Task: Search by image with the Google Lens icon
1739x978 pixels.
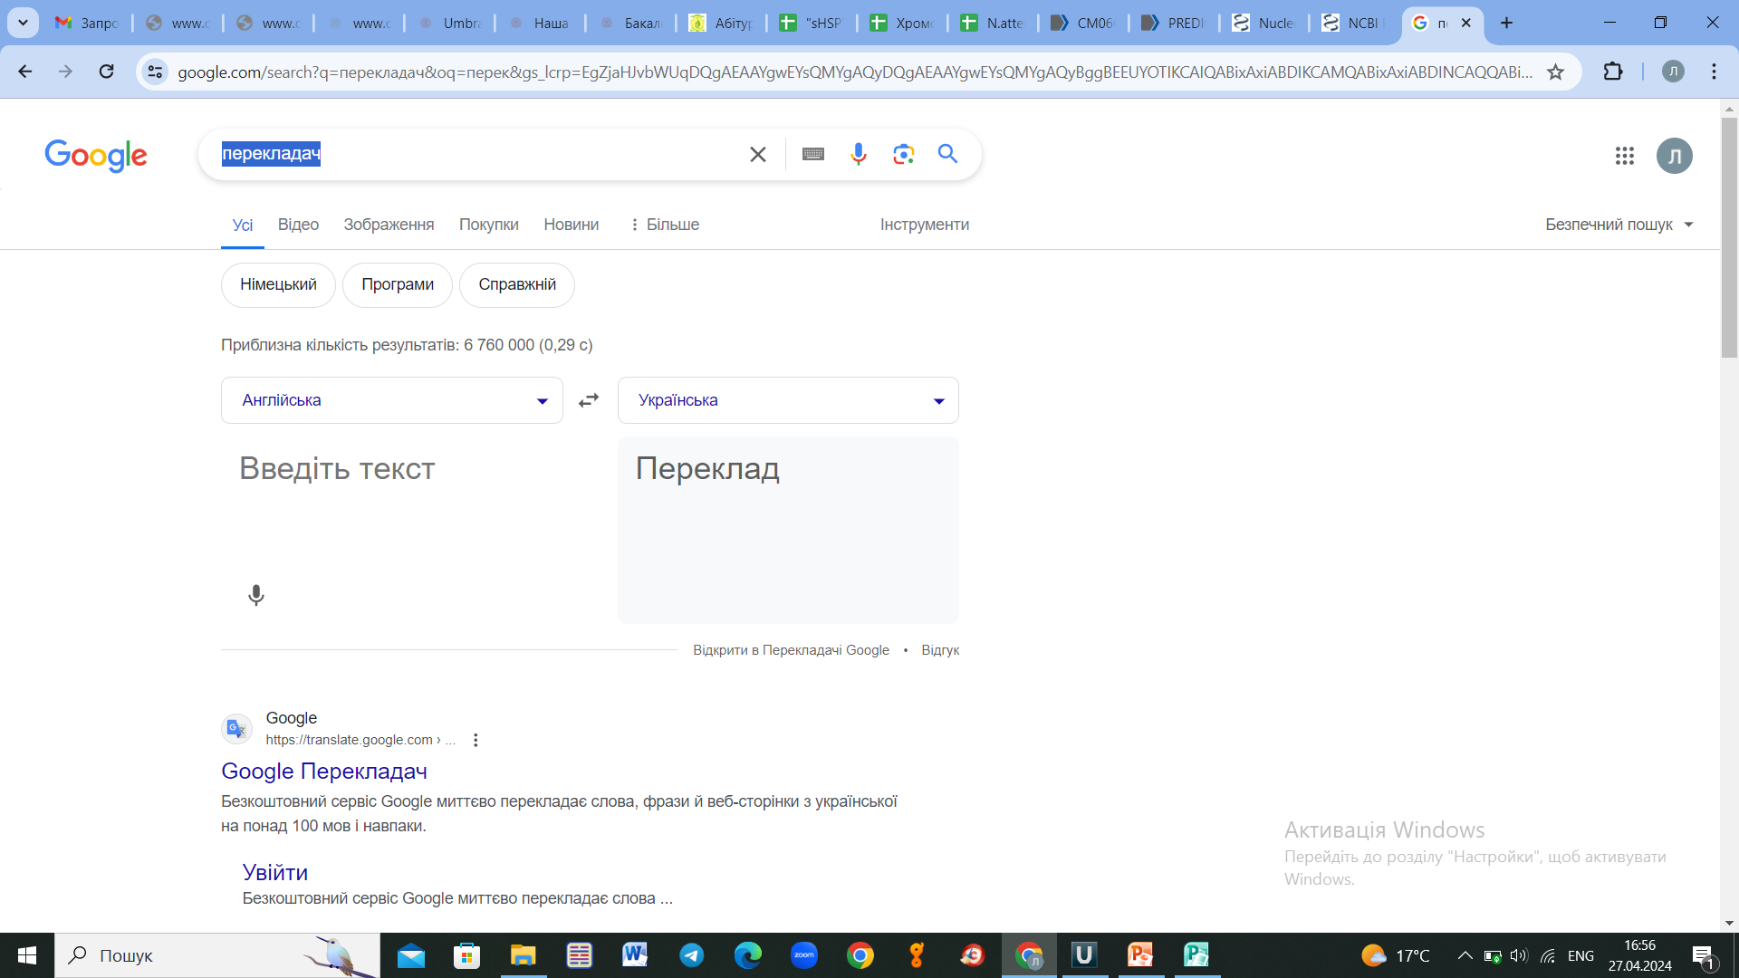Action: [903, 155]
